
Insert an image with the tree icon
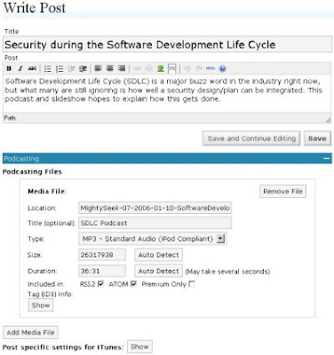[x=161, y=68]
